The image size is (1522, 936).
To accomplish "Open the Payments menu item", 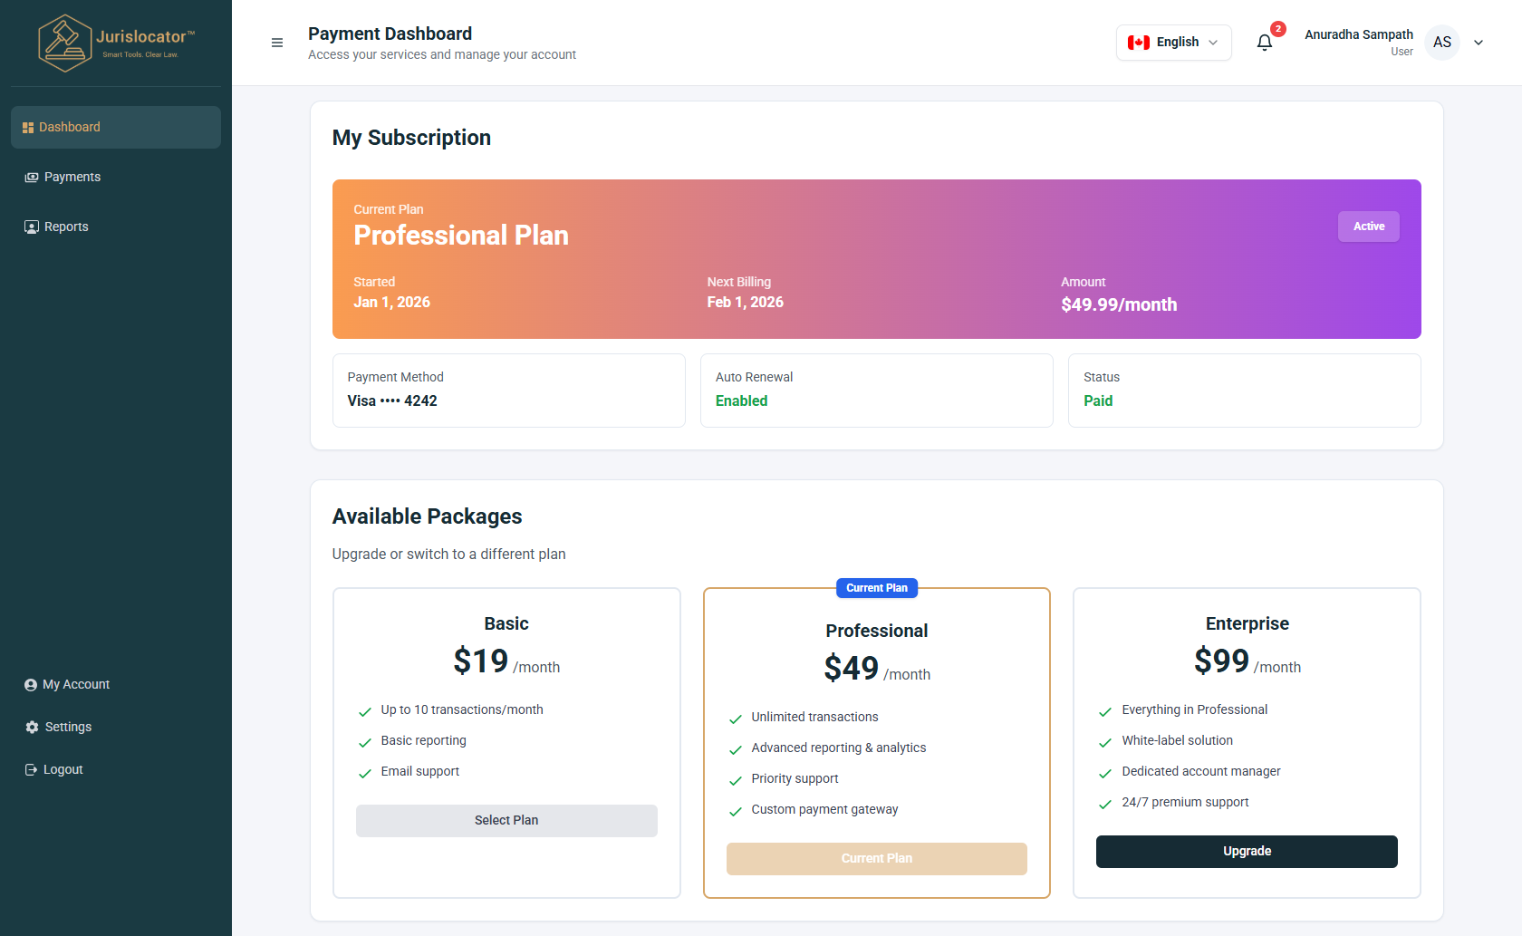I will 72,178.
